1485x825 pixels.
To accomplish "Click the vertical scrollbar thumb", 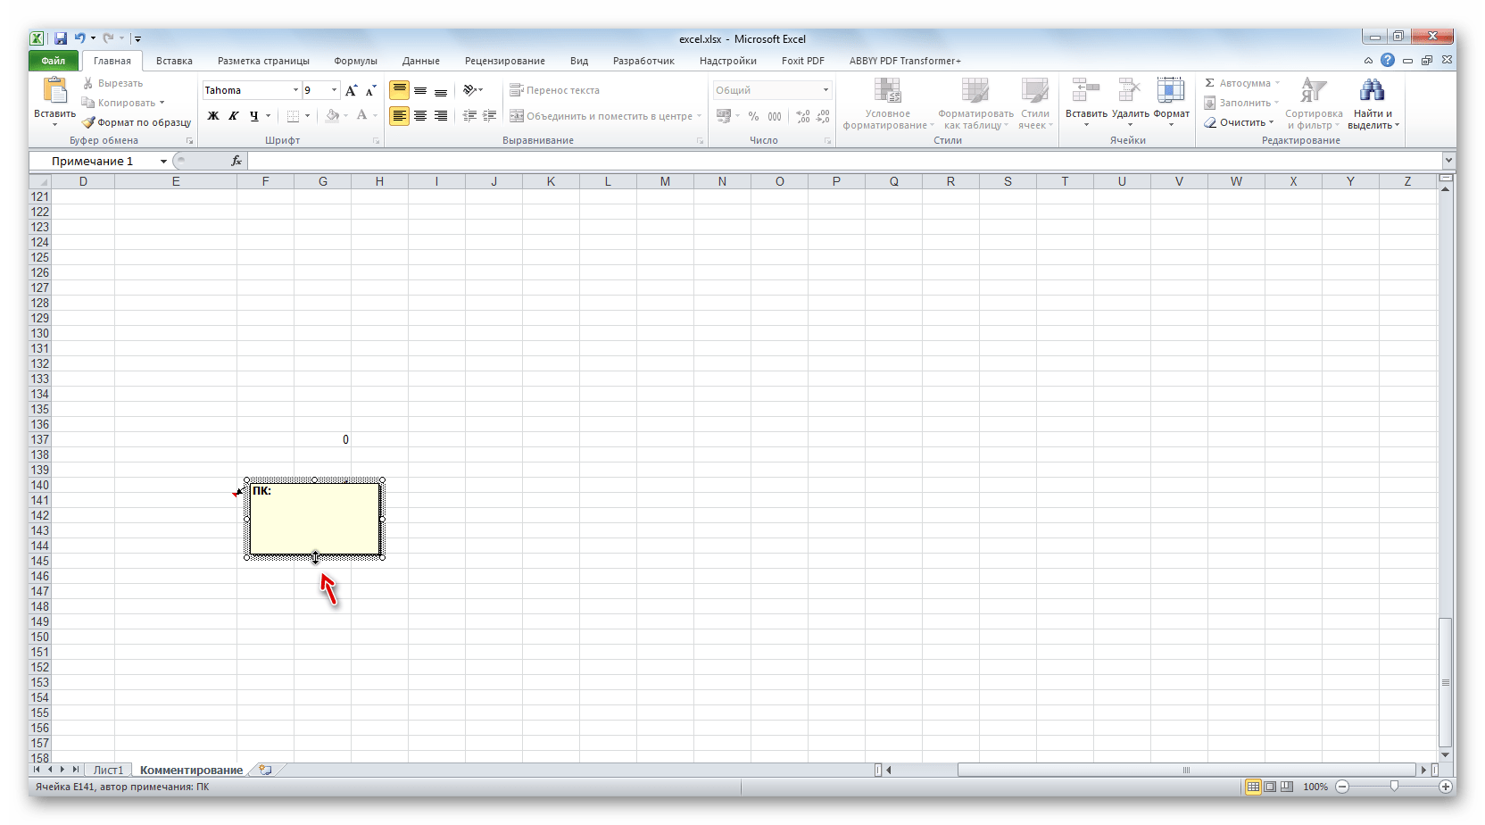I will (1446, 682).
